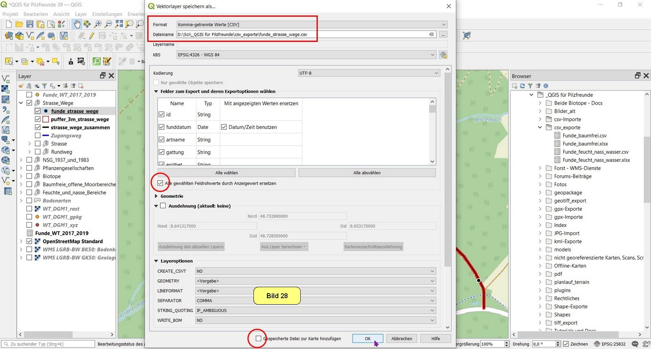Click into the Dateiname path field
This screenshot has width=651, height=349.
tap(301, 35)
